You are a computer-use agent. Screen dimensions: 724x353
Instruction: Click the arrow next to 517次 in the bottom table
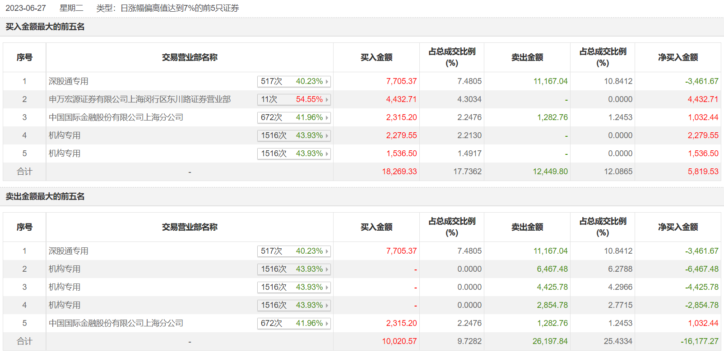327,251
